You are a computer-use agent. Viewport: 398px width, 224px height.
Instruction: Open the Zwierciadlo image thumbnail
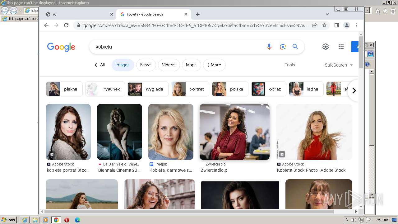tap(234, 132)
